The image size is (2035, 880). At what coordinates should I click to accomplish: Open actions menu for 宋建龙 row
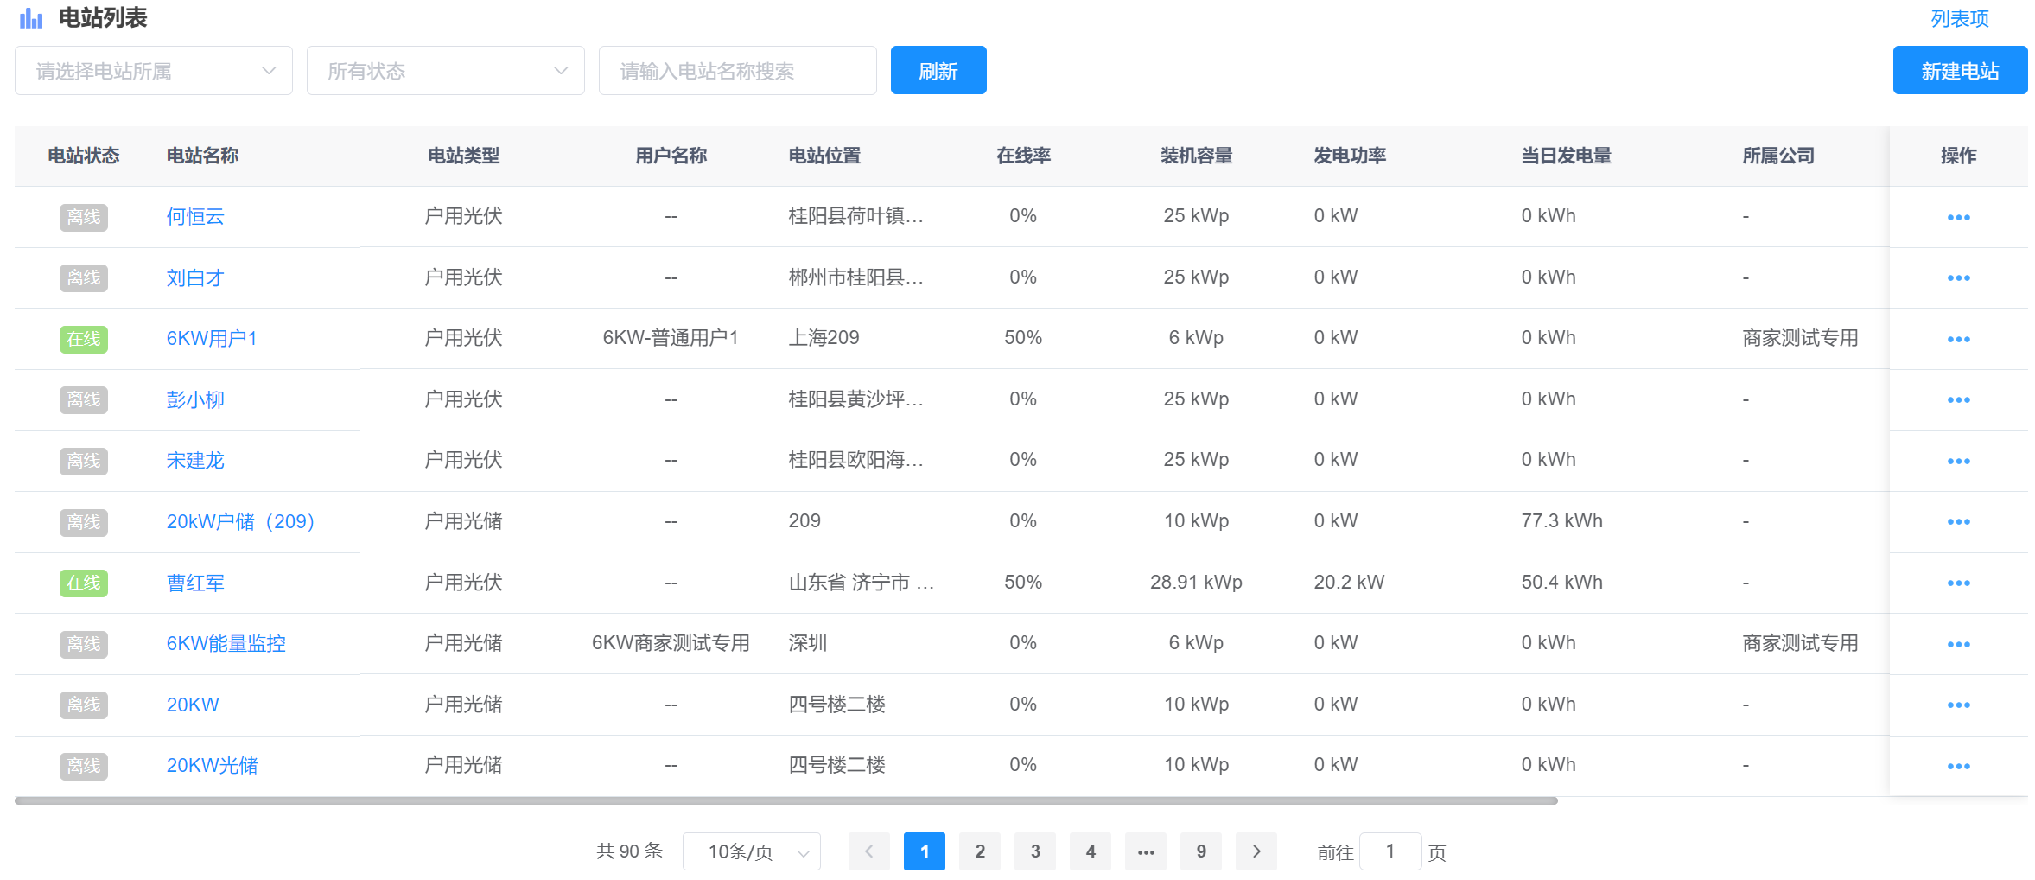point(1958,461)
